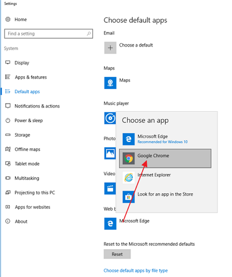The image size is (232, 277).
Task: Select Google Chrome icon in app chooser
Action: click(129, 158)
